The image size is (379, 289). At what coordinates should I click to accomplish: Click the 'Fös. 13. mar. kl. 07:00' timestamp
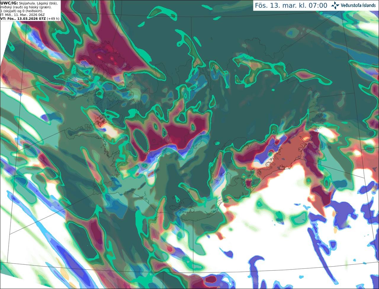pyautogui.click(x=291, y=6)
